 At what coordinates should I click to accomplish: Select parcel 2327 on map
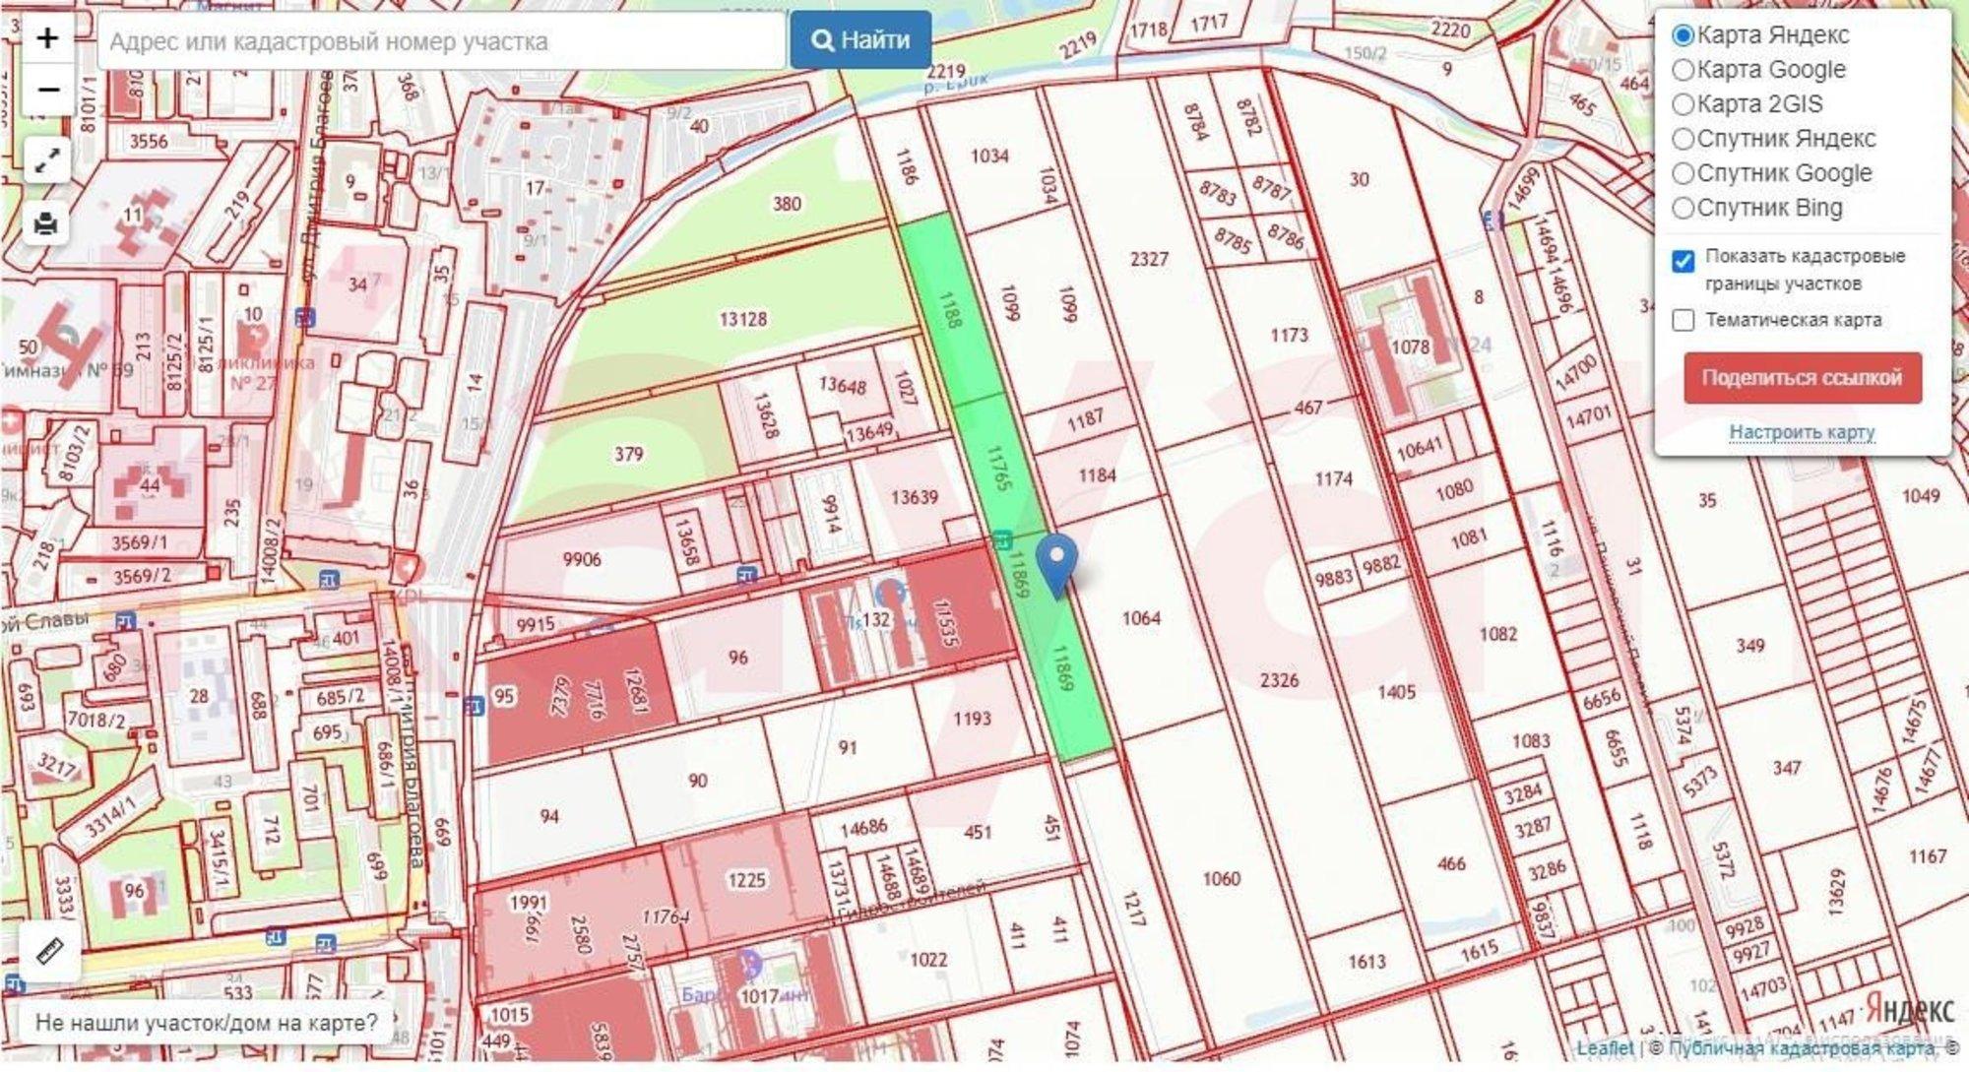coord(1149,259)
